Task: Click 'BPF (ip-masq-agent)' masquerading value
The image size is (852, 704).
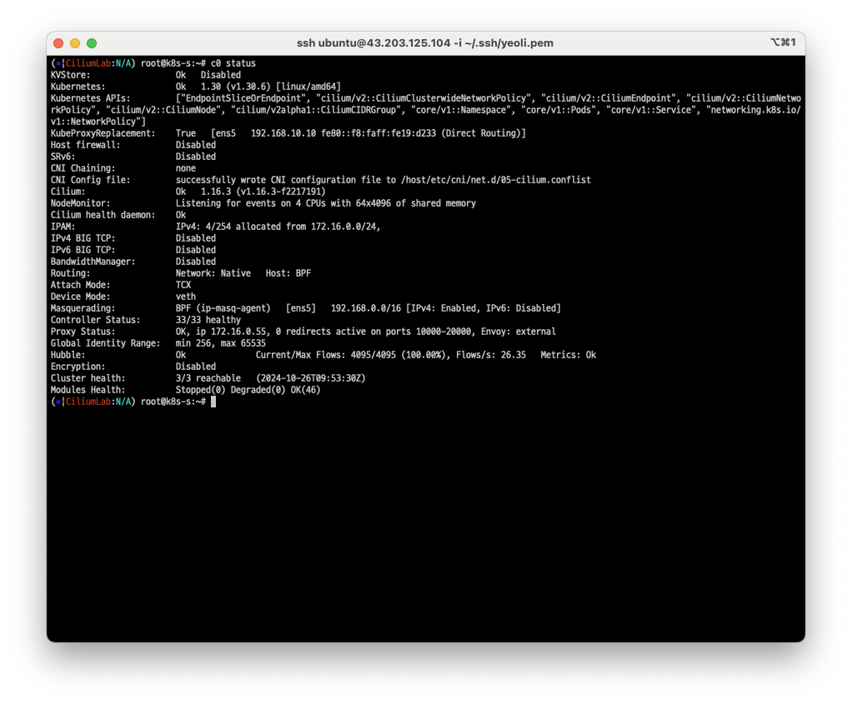Action: (223, 308)
